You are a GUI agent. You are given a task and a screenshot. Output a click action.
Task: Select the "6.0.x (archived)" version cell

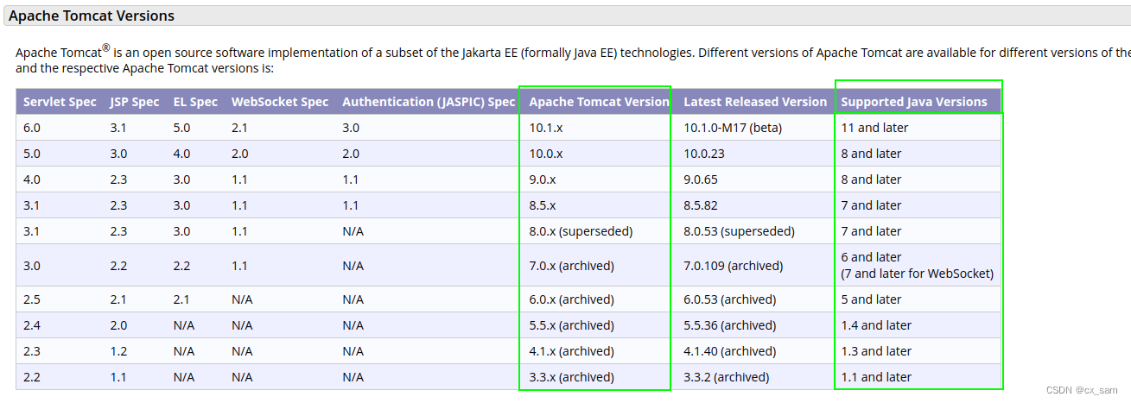click(x=572, y=299)
